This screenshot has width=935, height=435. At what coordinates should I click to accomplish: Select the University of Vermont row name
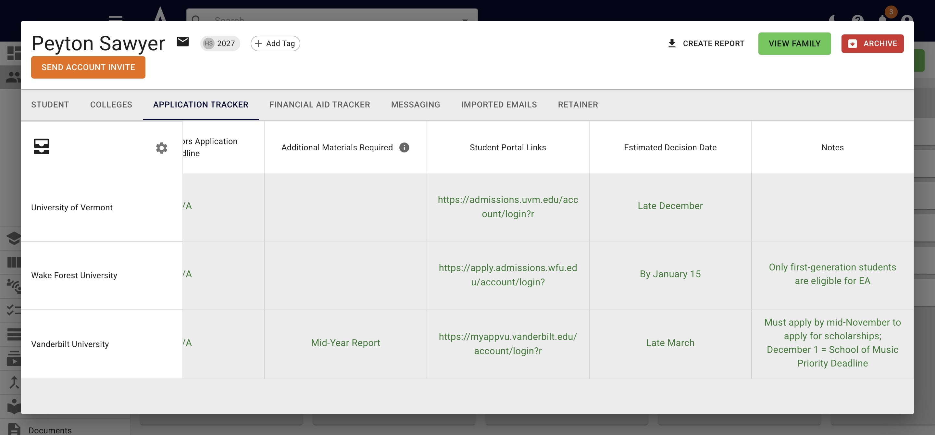click(72, 207)
